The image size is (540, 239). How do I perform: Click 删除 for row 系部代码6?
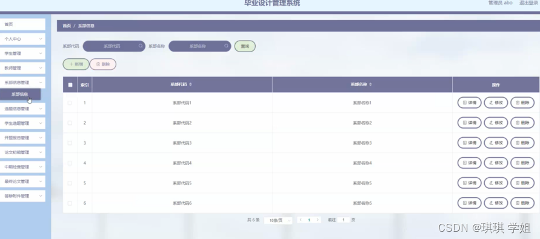(522, 203)
